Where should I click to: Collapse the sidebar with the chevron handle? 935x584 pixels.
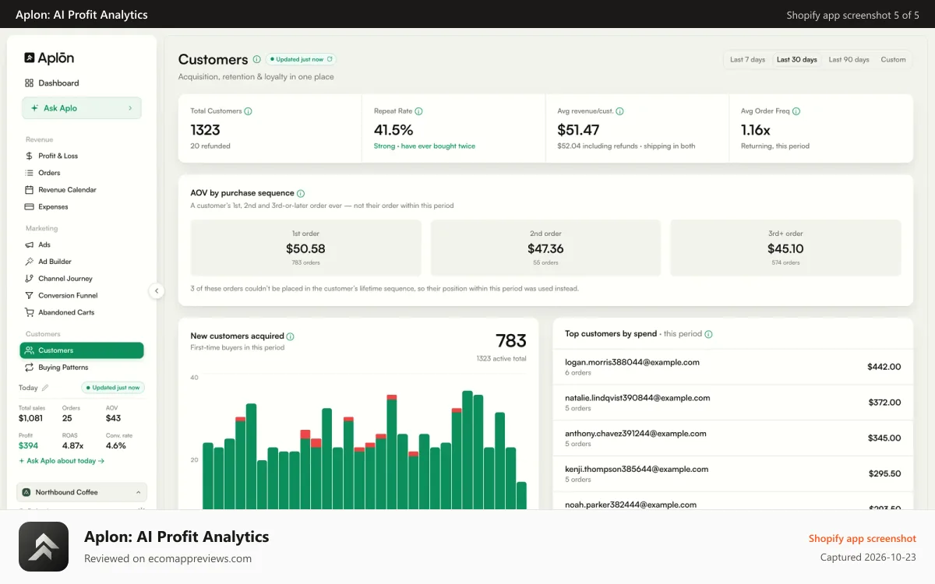click(157, 290)
